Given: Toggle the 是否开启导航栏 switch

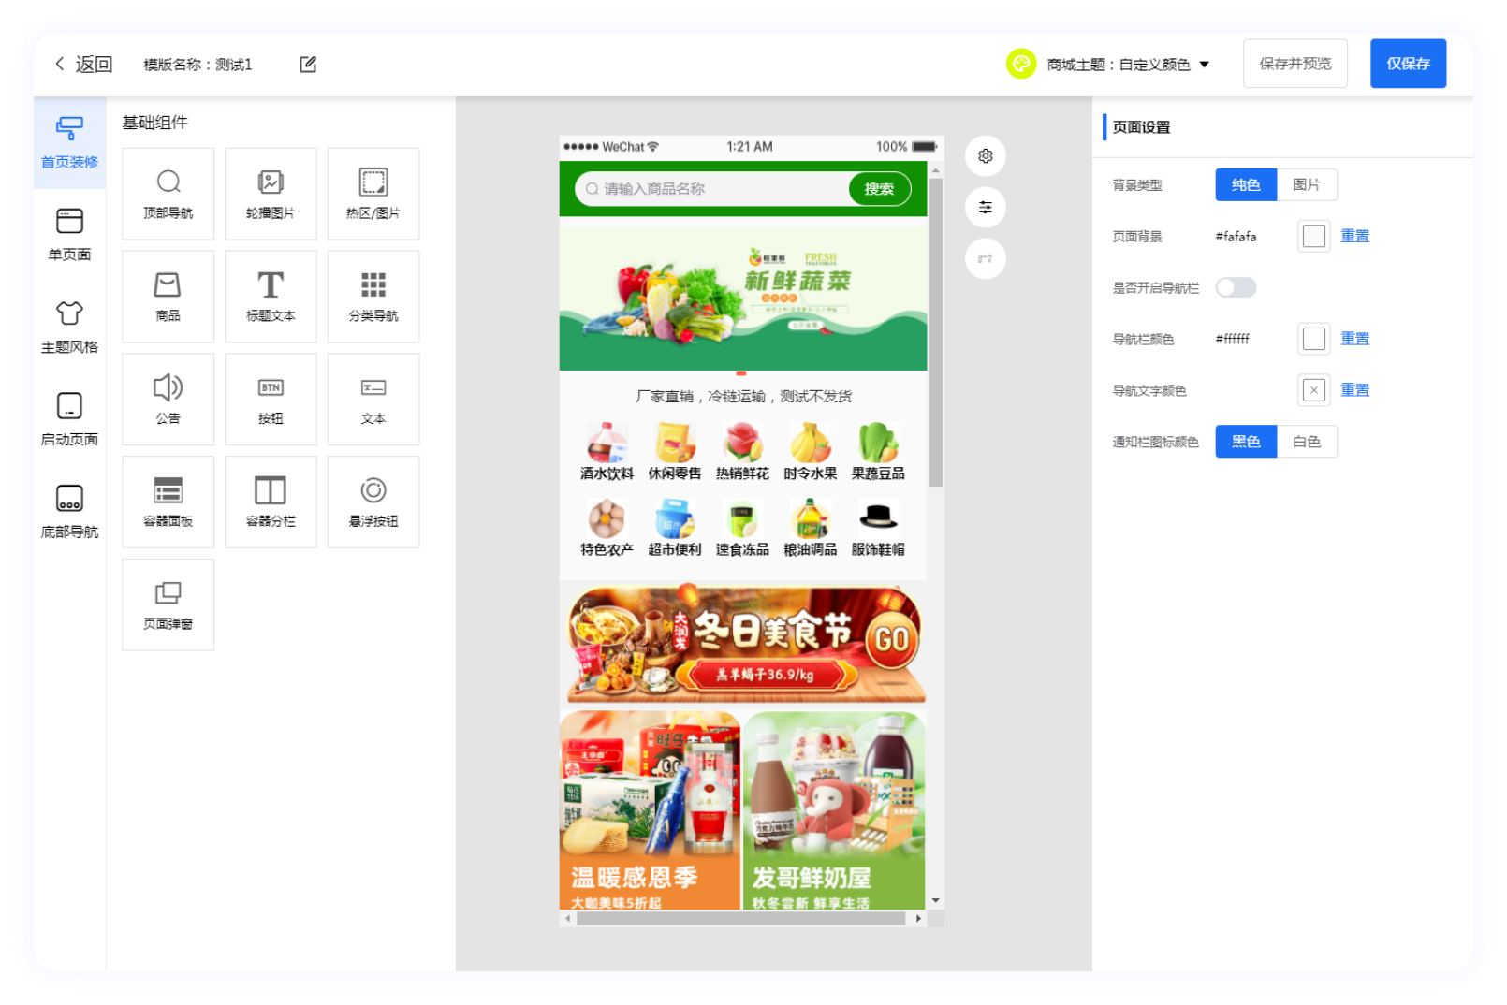Looking at the screenshot, I should pyautogui.click(x=1236, y=287).
